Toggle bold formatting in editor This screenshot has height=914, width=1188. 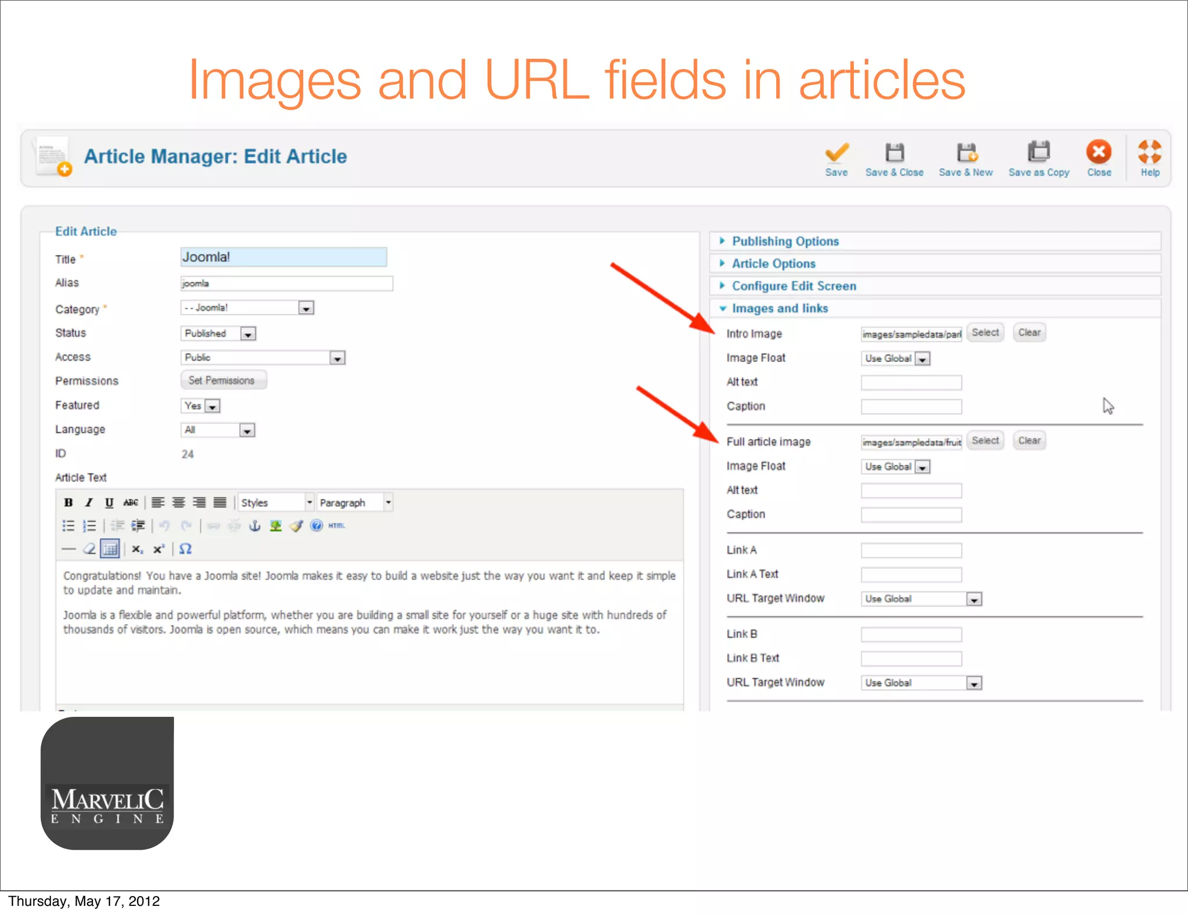pos(68,502)
